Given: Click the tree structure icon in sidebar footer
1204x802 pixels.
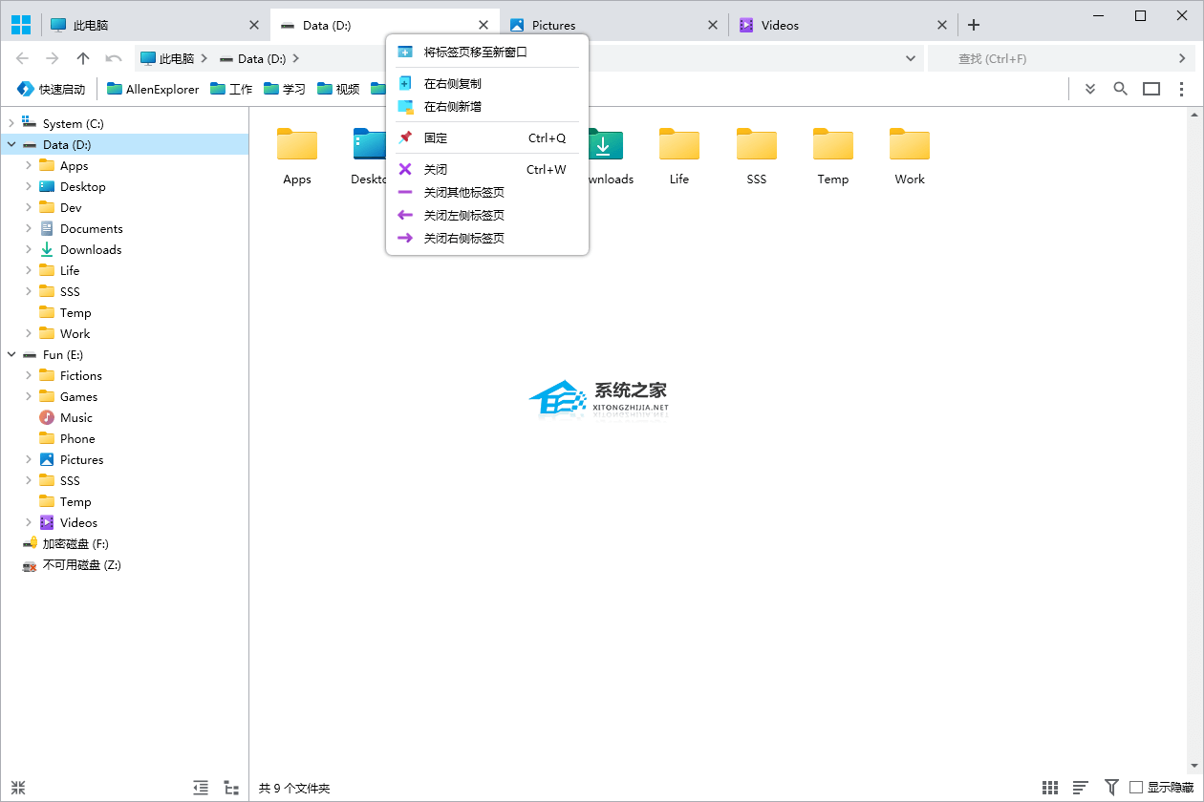Looking at the screenshot, I should click(231, 788).
